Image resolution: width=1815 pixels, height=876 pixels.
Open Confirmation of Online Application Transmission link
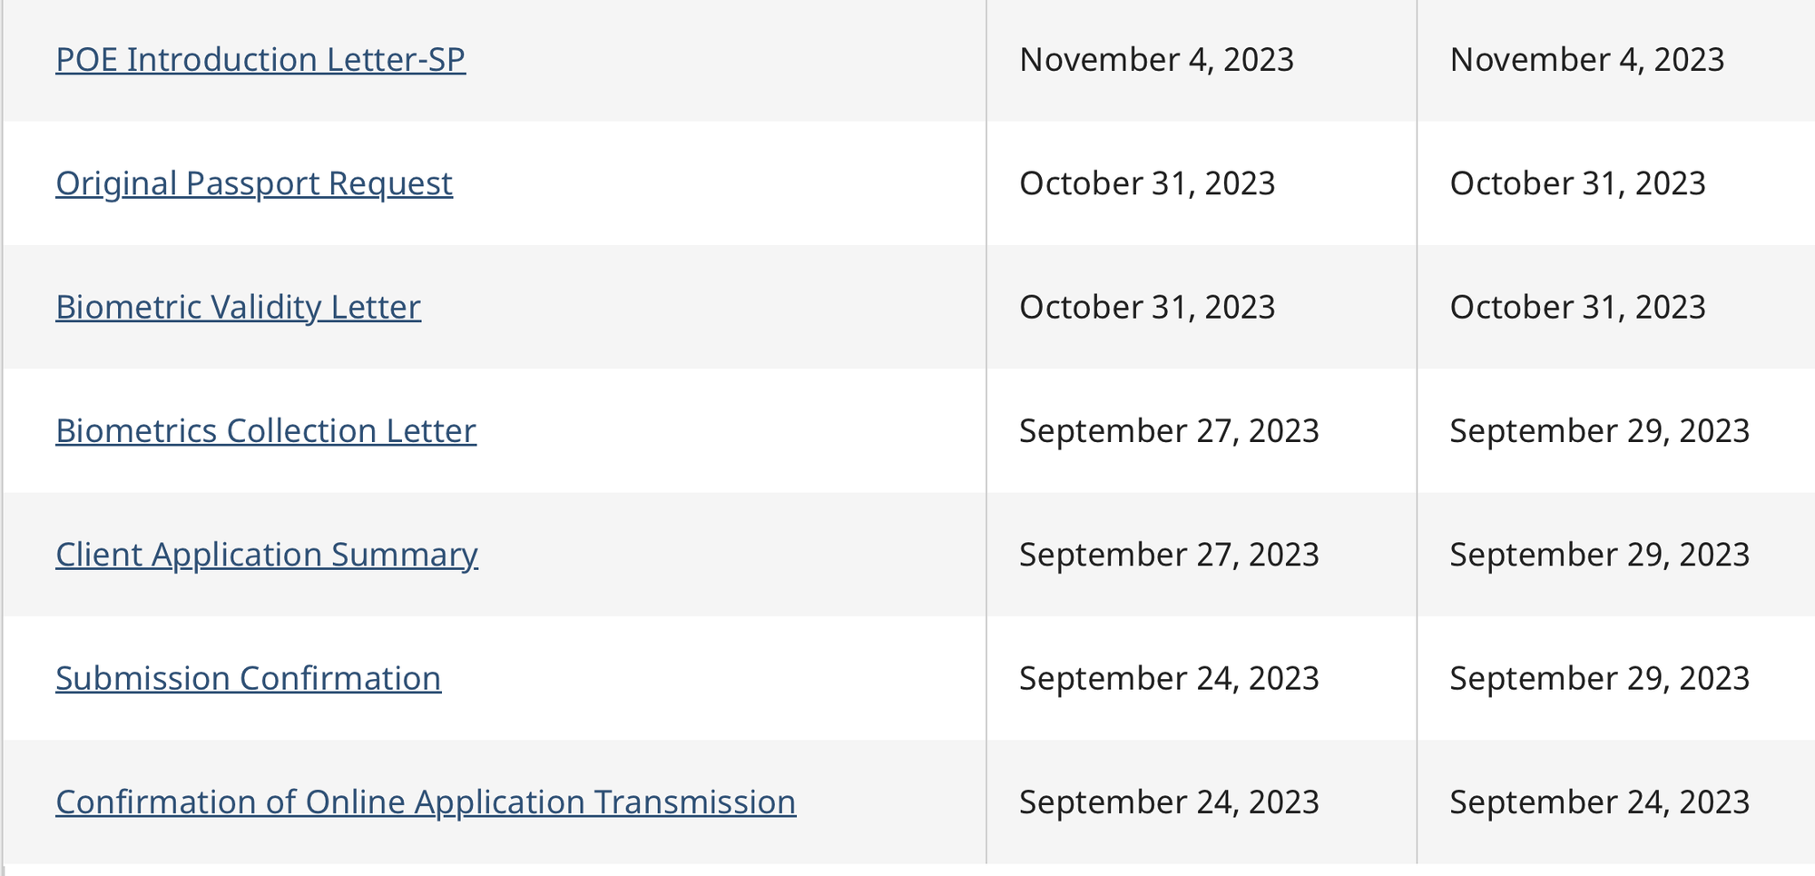(426, 802)
